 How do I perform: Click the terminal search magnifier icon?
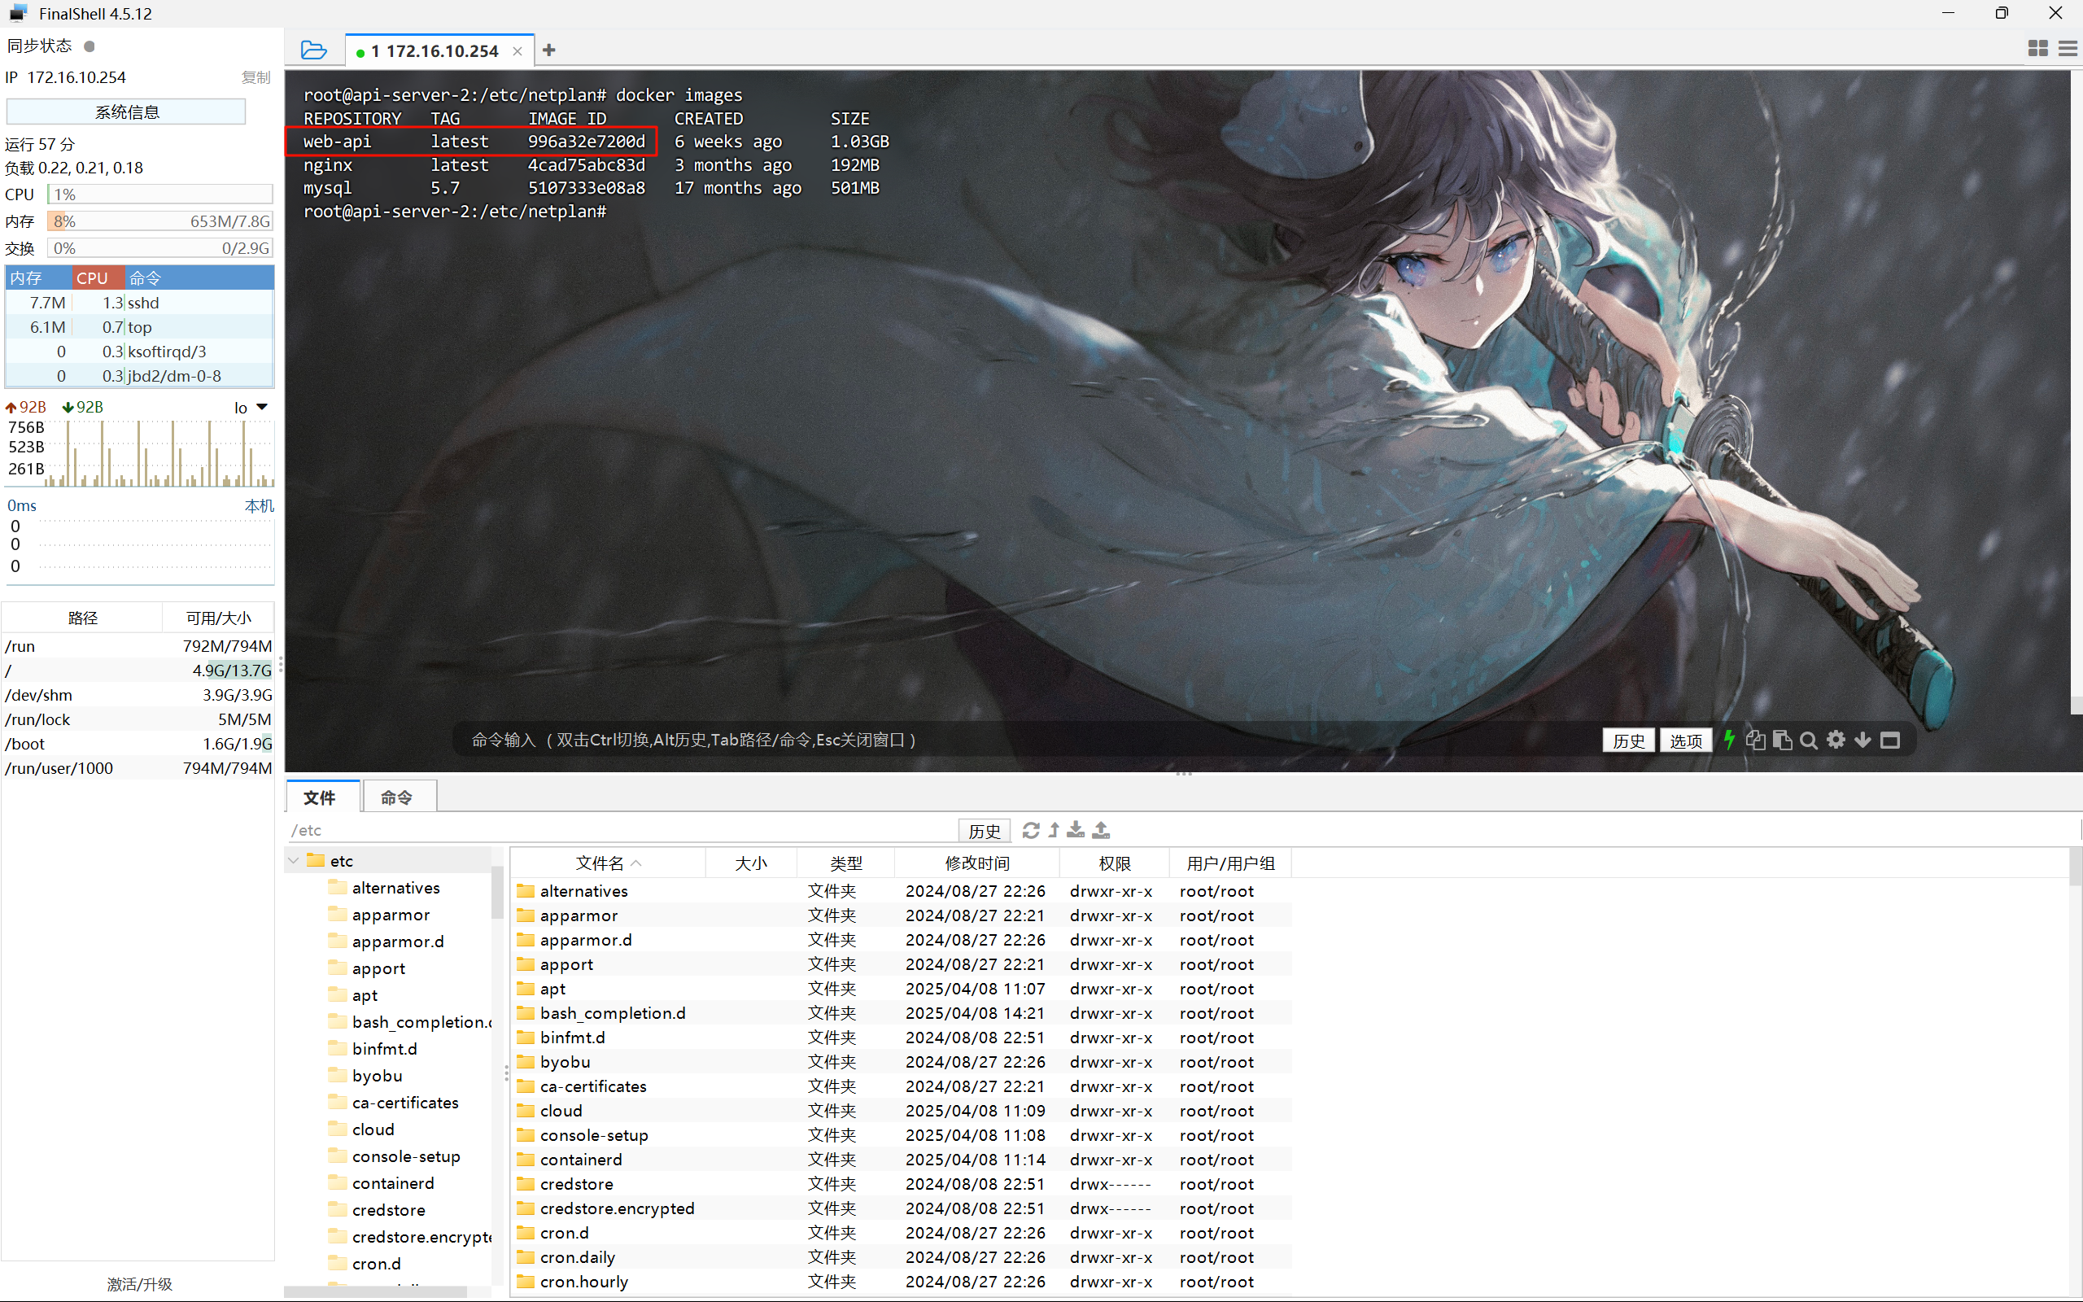pyautogui.click(x=1809, y=741)
